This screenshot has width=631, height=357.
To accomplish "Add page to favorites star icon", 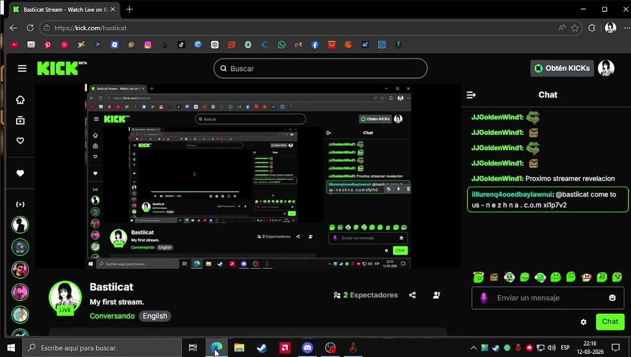I will (x=575, y=28).
